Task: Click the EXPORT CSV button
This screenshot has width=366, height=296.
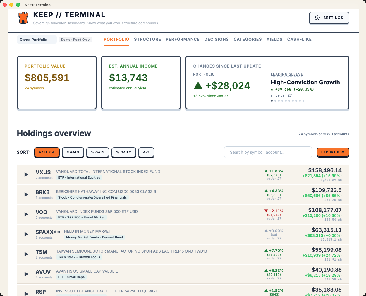Action: pos(333,152)
